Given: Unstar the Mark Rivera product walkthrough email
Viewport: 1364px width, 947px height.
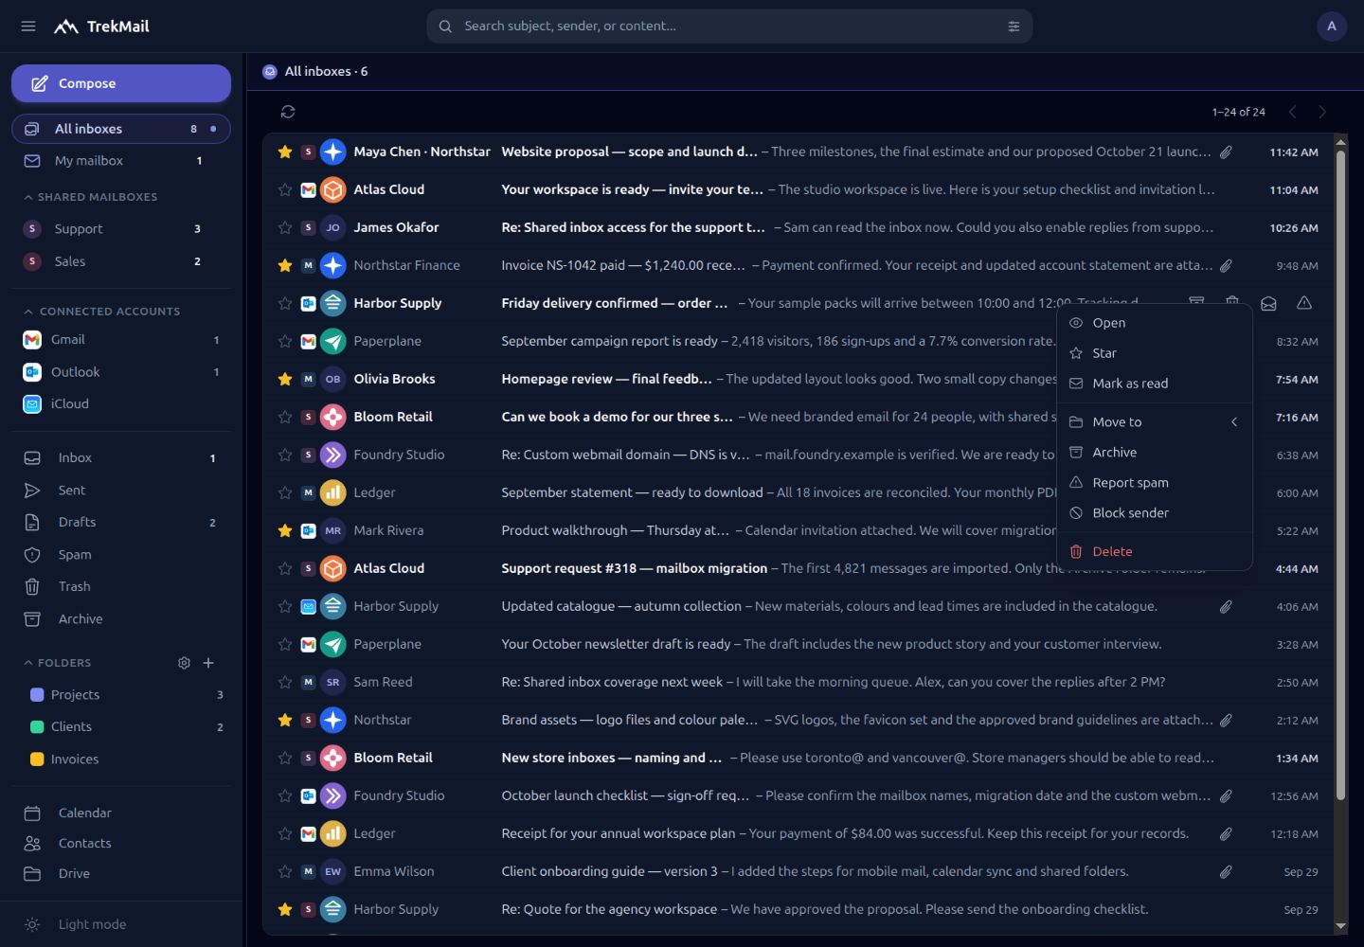Looking at the screenshot, I should [284, 530].
